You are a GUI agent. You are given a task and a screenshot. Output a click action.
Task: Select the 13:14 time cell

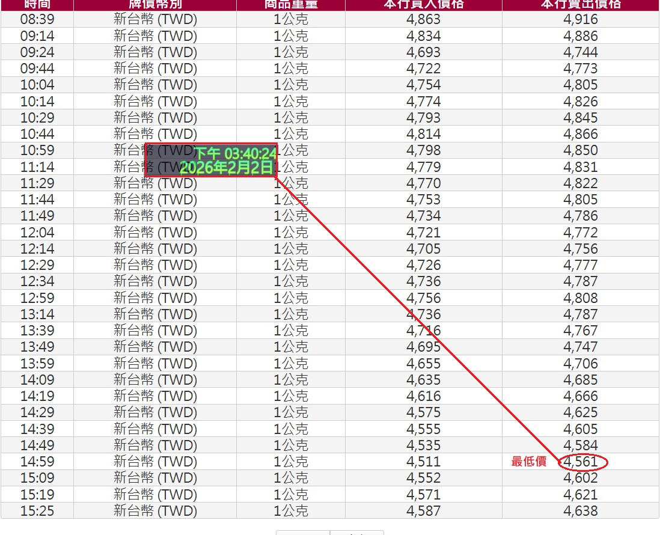coord(37,314)
